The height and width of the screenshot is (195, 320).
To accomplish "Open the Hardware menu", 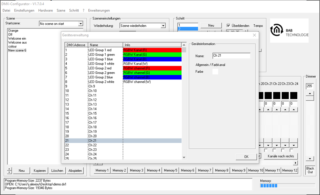I will pyautogui.click(x=45, y=10).
